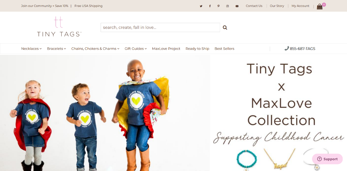Expand the Necklaces dropdown menu
The image size is (347, 171).
pyautogui.click(x=31, y=49)
